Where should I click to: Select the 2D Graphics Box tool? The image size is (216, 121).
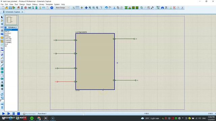click(2, 69)
